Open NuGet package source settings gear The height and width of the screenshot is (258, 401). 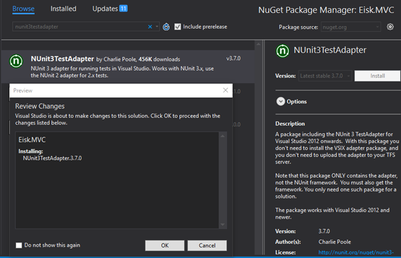(390, 26)
